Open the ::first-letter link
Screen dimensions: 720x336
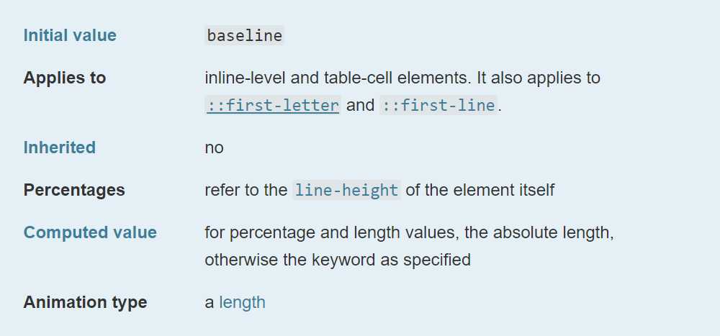click(x=272, y=105)
